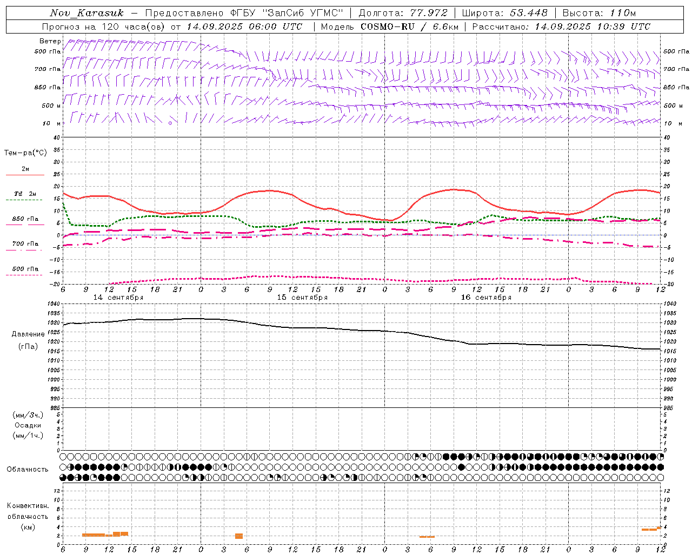The image size is (692, 554).
Task: Click the '850 гПа' wind level label on left
Action: [48, 87]
